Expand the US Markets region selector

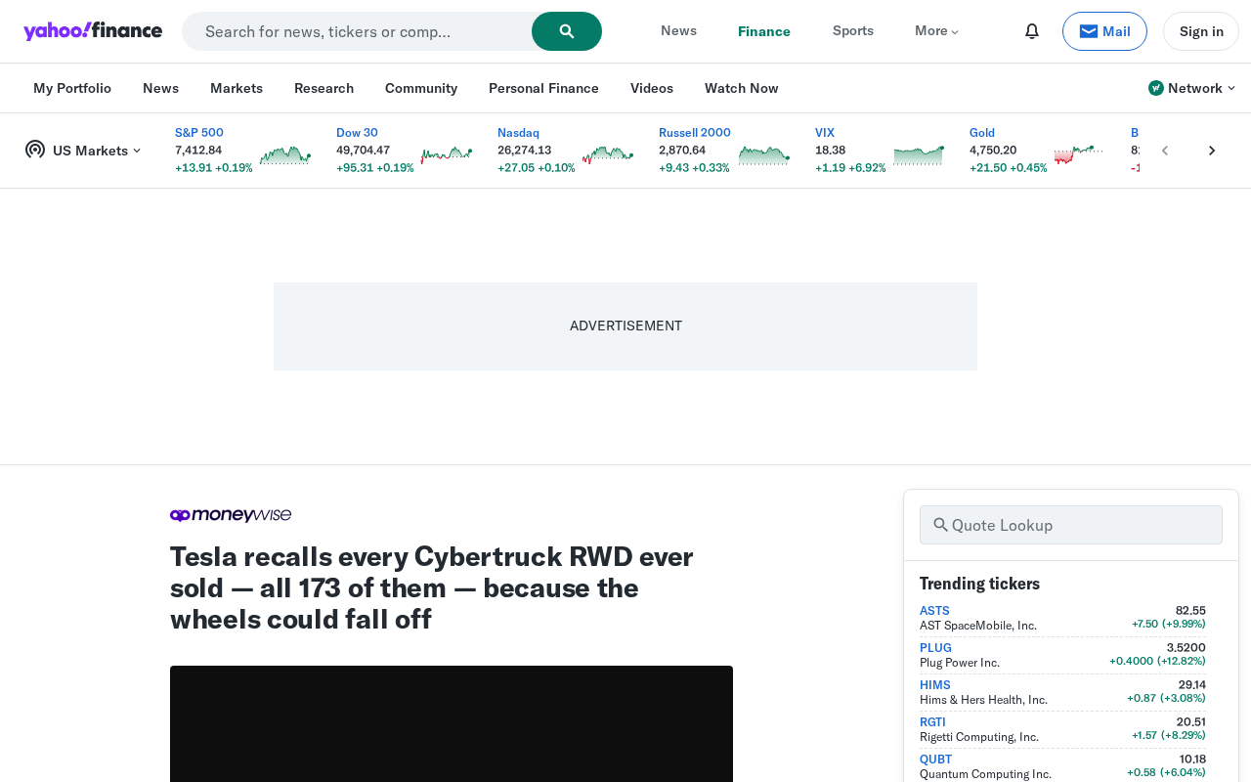pos(97,151)
